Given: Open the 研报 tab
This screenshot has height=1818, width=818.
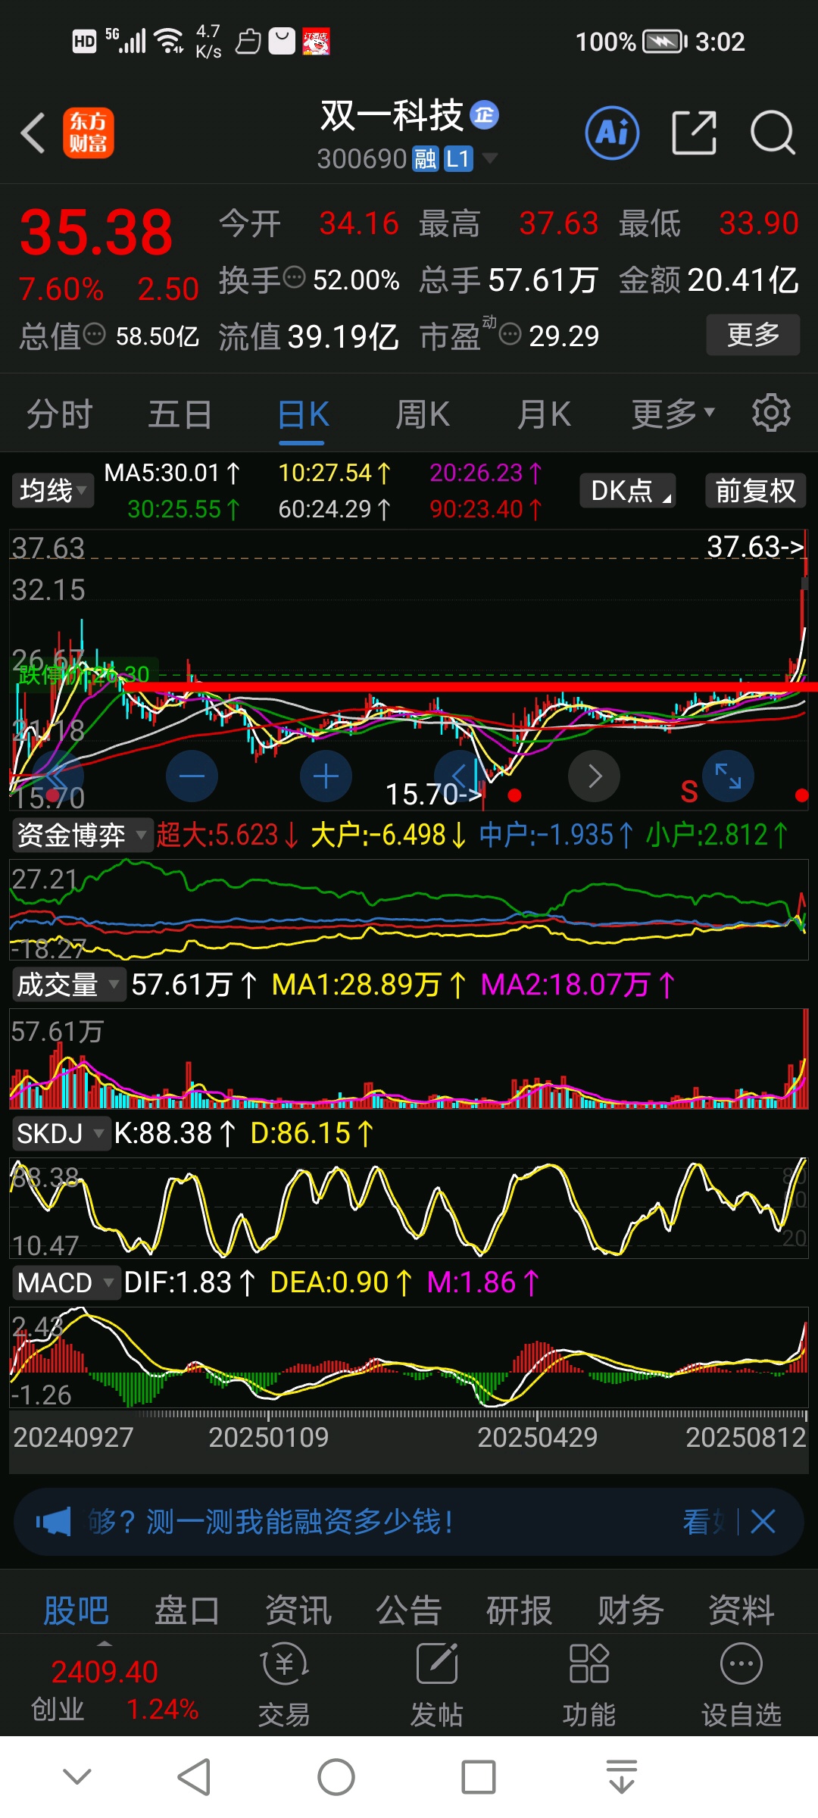Looking at the screenshot, I should pos(520,1610).
